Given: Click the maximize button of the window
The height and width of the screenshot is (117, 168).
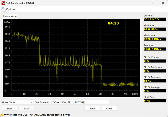Looking at the screenshot, I should [153, 3].
